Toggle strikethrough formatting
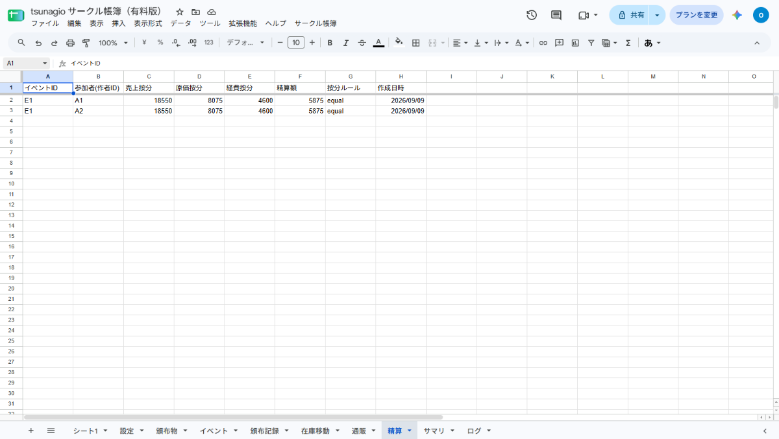Screen dimensions: 779x439 [x=362, y=43]
